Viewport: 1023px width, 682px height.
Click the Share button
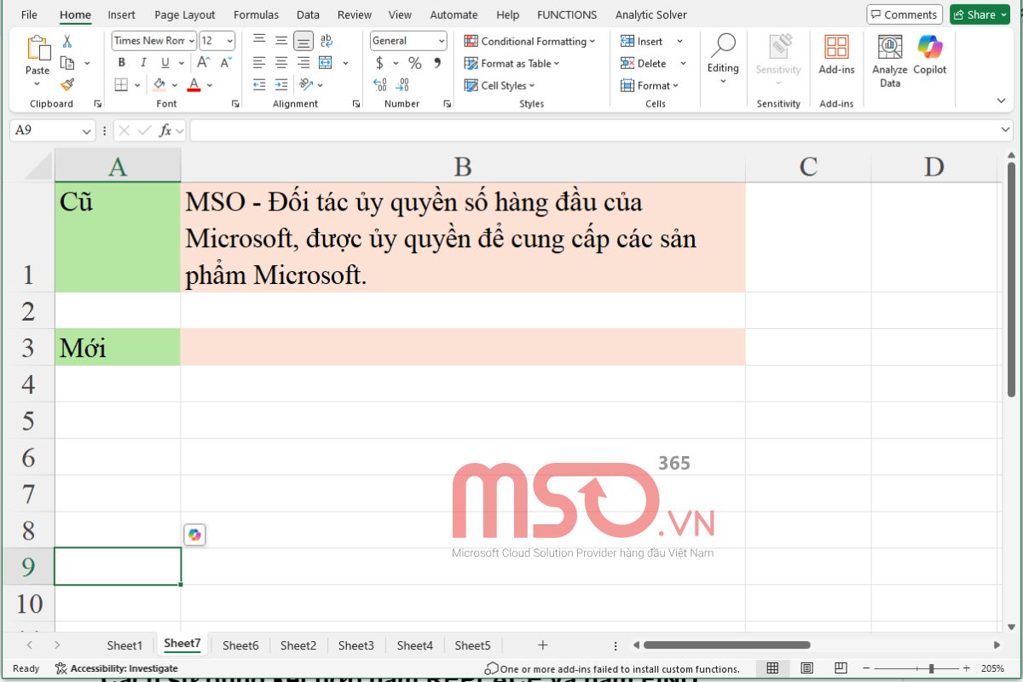coord(980,14)
